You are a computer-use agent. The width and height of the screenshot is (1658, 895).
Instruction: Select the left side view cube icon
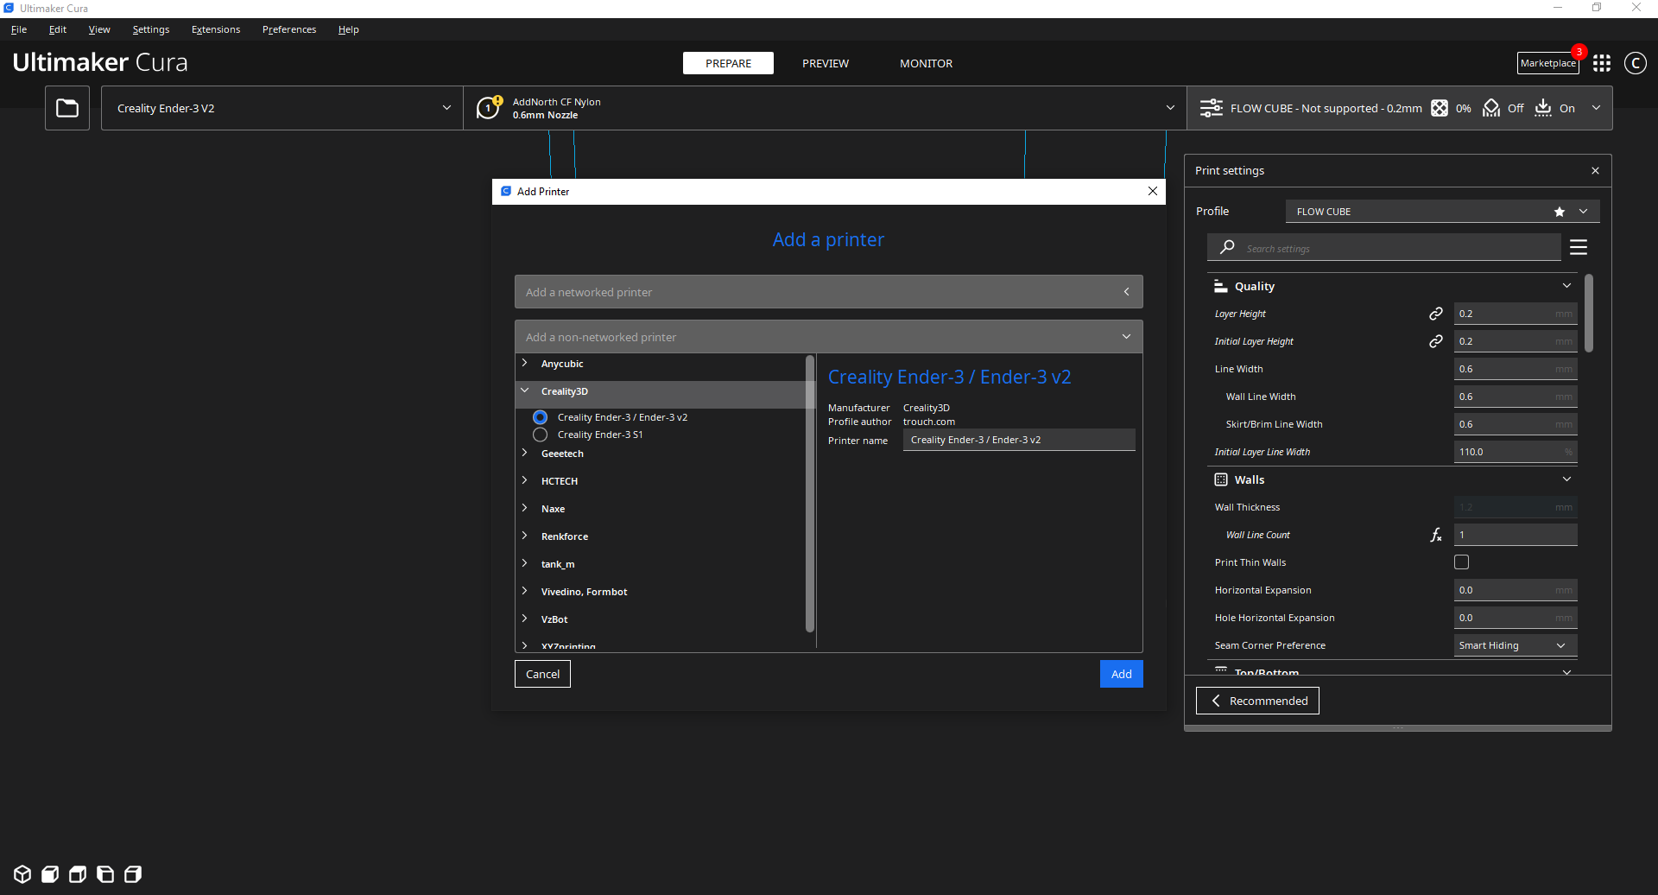click(x=105, y=874)
